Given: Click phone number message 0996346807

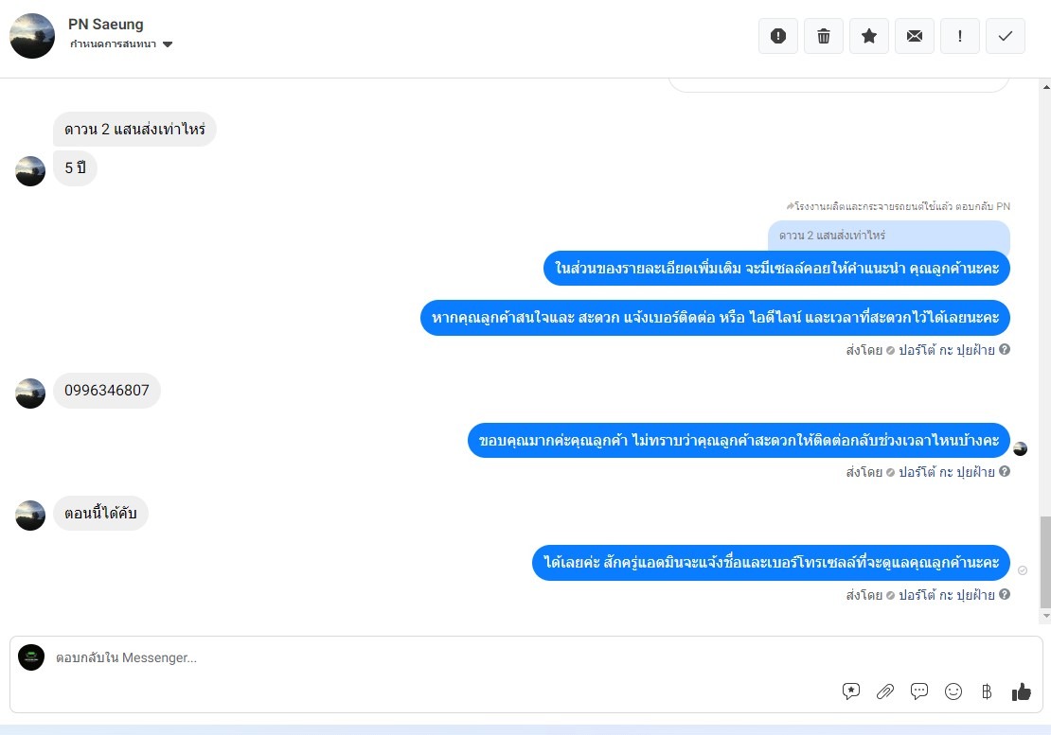Looking at the screenshot, I should click(x=107, y=391).
